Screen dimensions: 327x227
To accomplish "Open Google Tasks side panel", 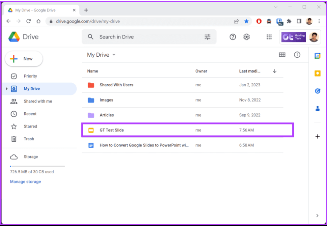I will click(317, 91).
